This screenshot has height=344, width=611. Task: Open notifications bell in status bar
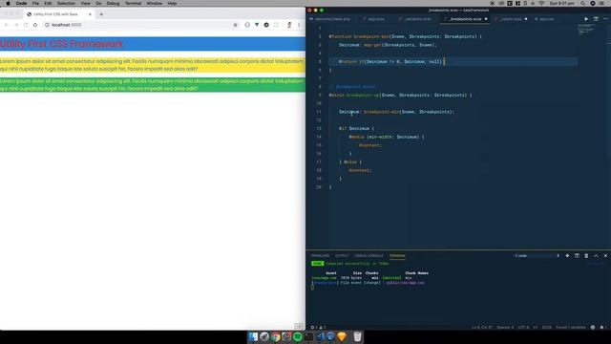coord(602,327)
